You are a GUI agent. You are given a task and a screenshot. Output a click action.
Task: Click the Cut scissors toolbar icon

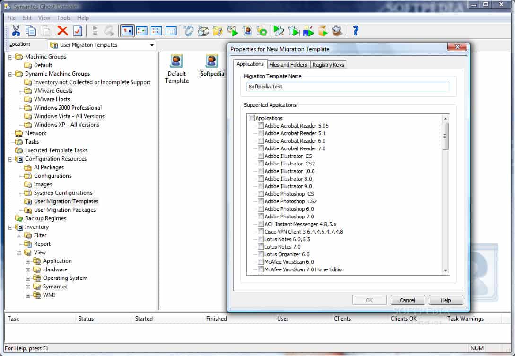(x=16, y=31)
